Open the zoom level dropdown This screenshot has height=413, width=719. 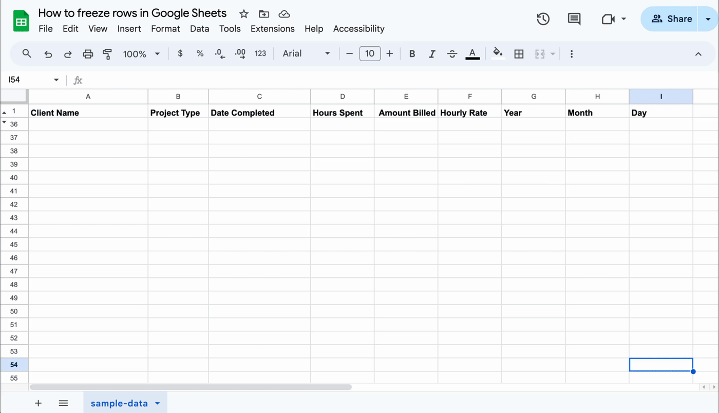[141, 54]
